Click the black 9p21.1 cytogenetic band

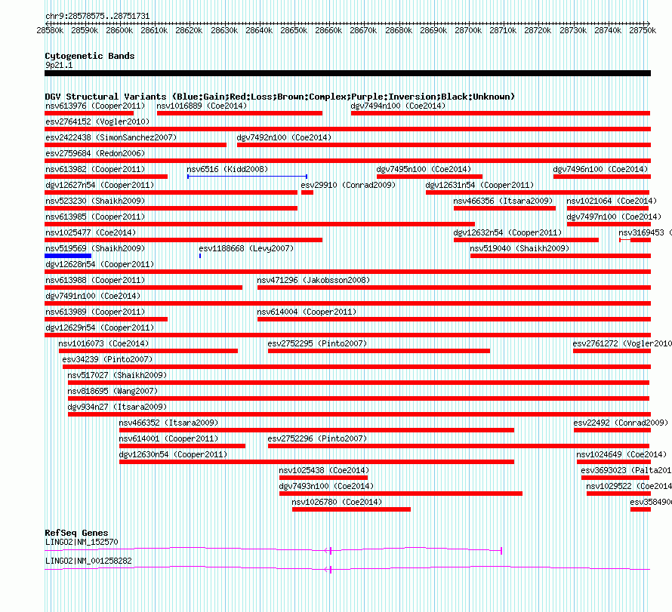click(x=347, y=73)
